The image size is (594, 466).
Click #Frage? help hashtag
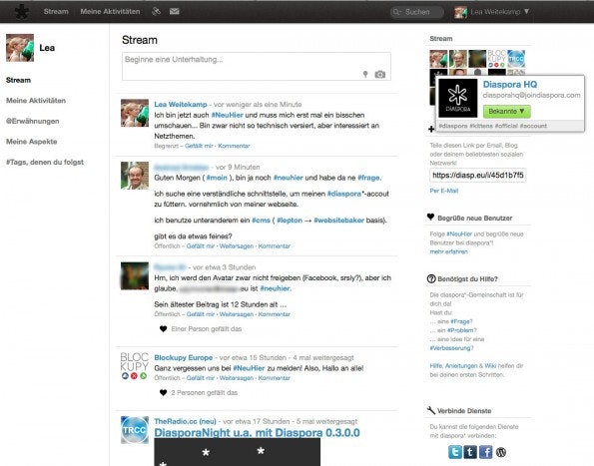(x=461, y=321)
